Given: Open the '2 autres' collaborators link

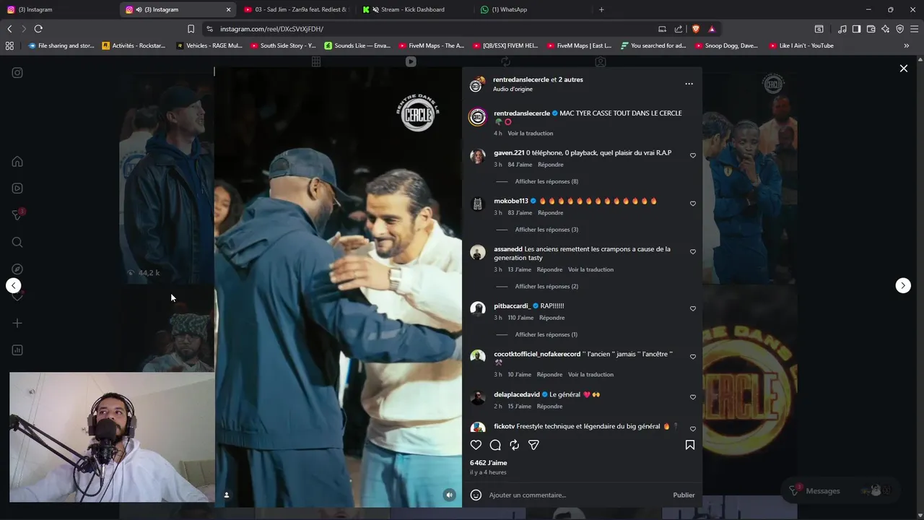Looking at the screenshot, I should click(571, 79).
